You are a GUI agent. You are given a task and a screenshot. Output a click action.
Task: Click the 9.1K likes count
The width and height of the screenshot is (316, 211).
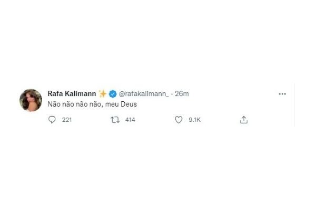click(195, 120)
